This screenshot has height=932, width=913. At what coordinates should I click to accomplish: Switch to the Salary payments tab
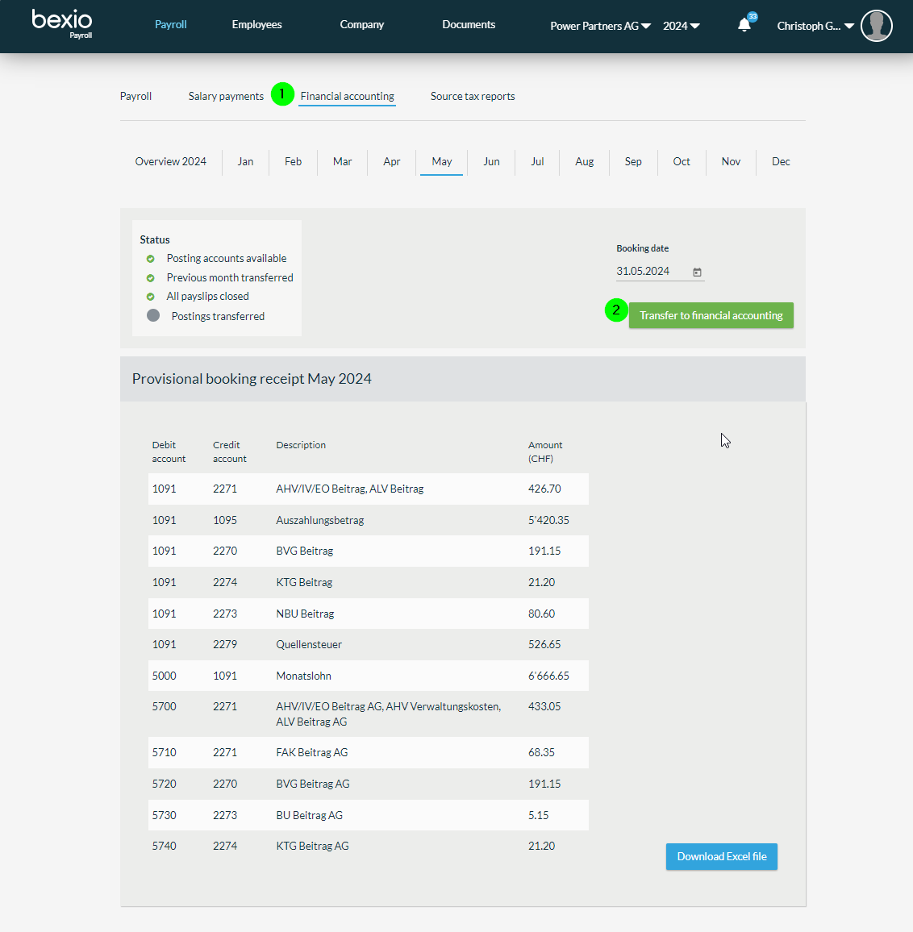226,96
